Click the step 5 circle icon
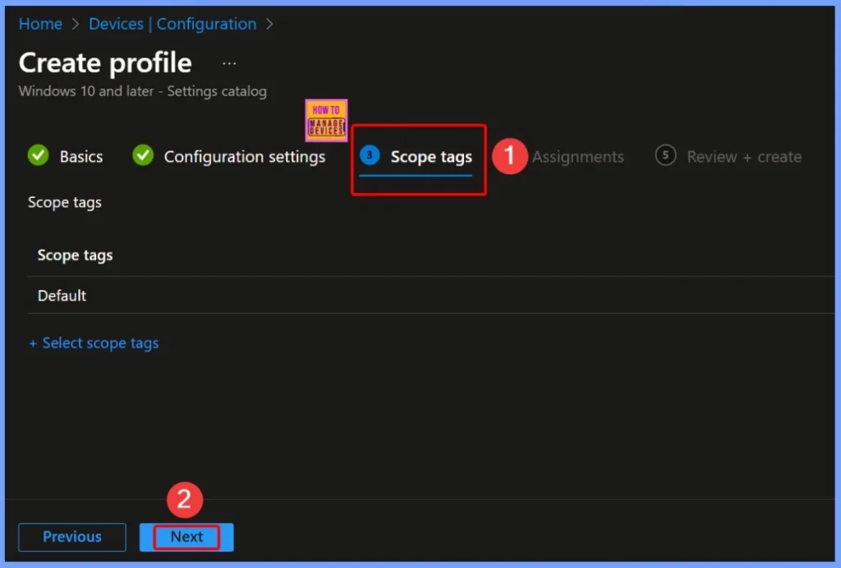The width and height of the screenshot is (841, 568). point(665,155)
